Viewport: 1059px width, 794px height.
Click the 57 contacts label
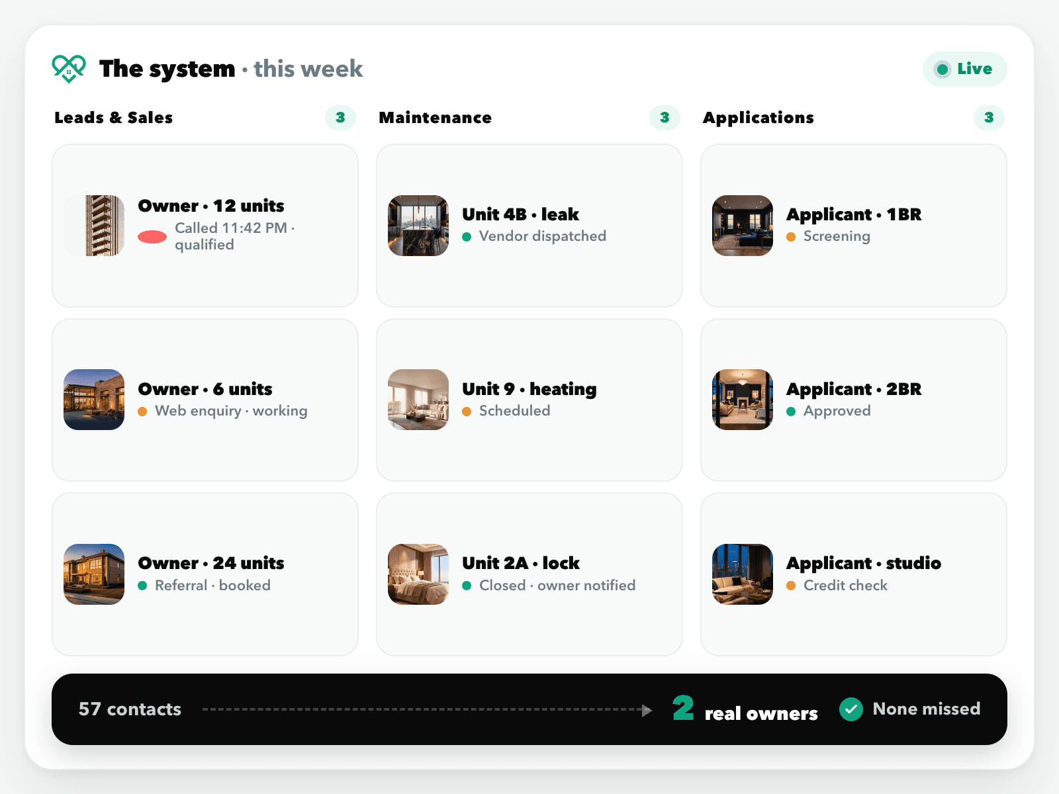130,709
